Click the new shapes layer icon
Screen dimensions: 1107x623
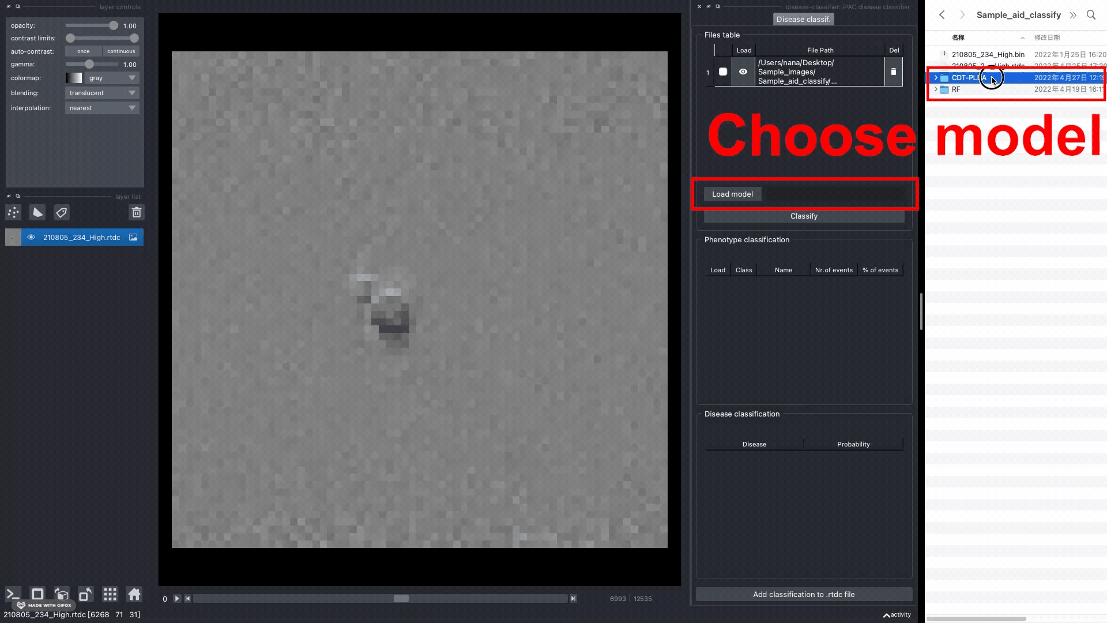pos(37,212)
